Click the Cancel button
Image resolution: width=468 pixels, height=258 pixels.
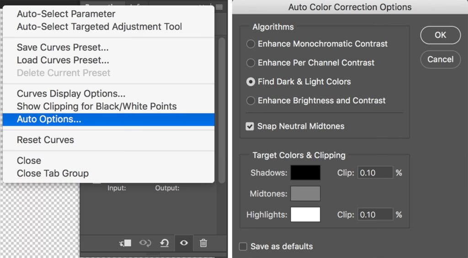pos(440,59)
